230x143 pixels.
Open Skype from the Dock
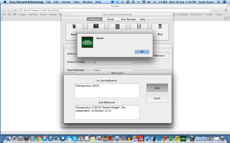[x=74, y=138]
